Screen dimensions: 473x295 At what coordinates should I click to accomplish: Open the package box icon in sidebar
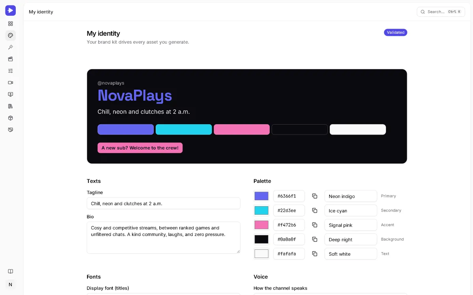(x=11, y=118)
